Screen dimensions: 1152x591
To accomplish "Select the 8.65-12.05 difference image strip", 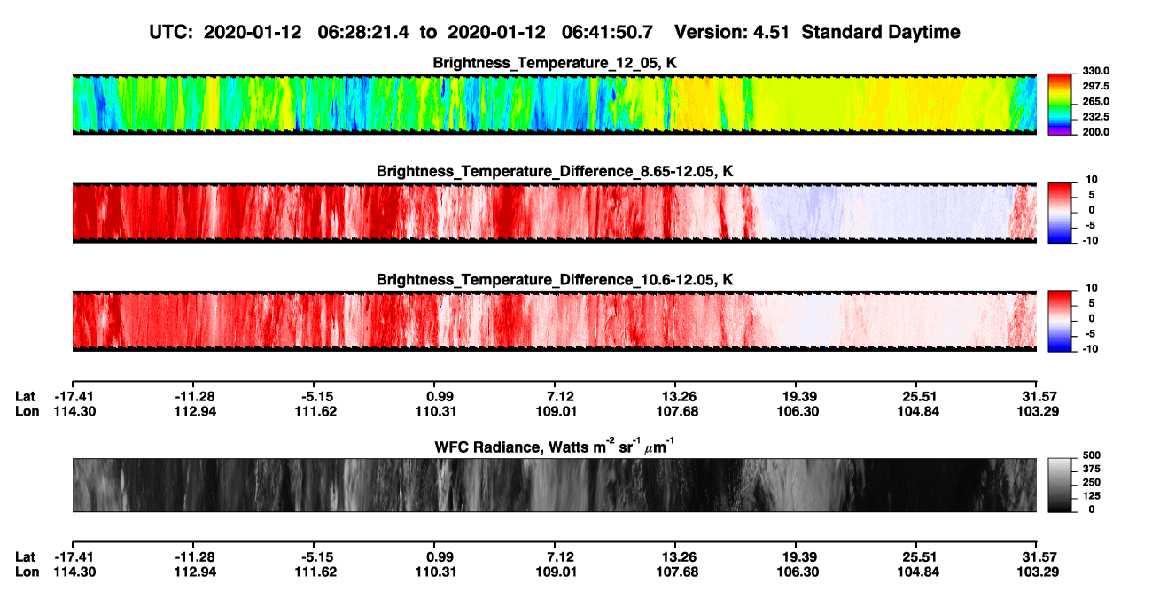I will [554, 212].
